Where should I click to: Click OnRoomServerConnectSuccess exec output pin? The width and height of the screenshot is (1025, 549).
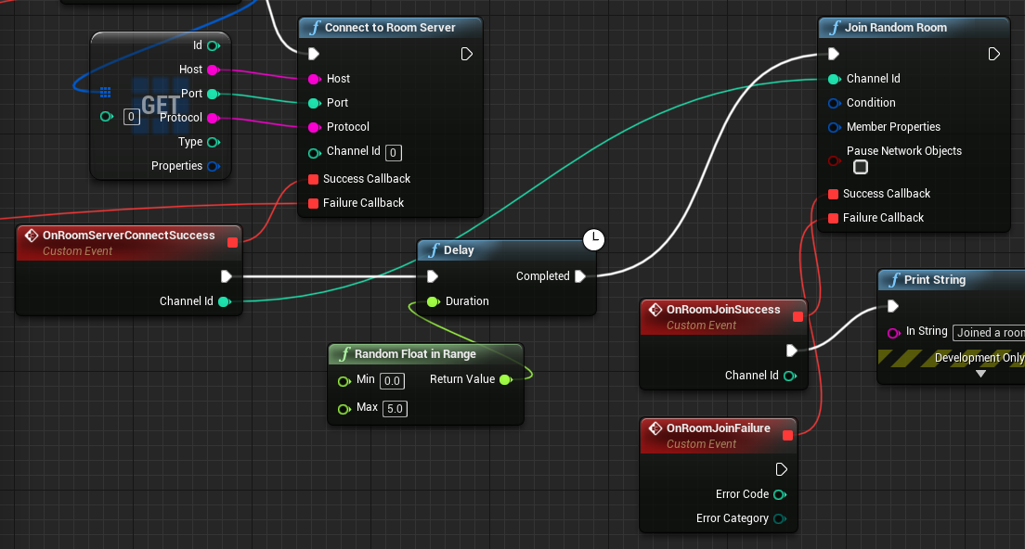click(227, 276)
